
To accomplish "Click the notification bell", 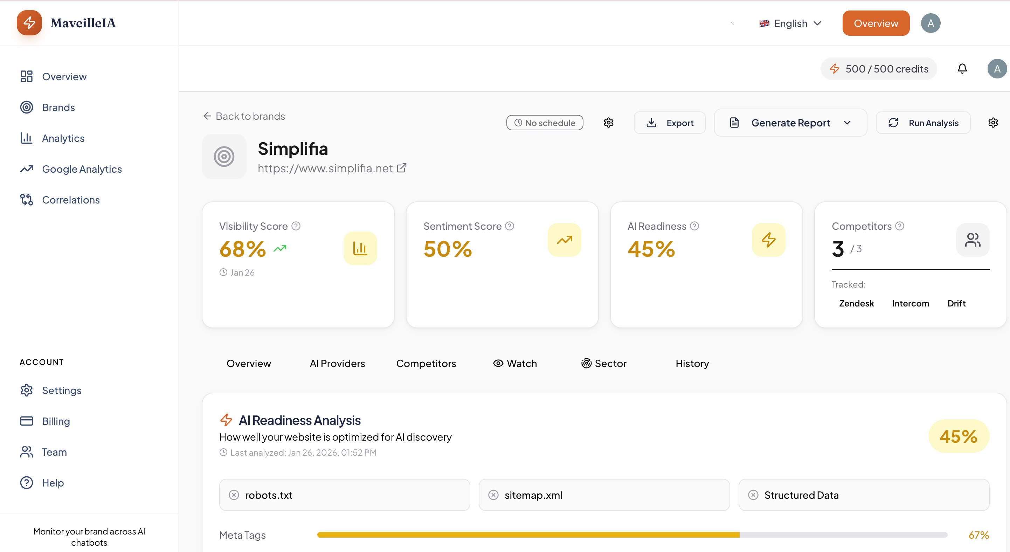I will pos(962,68).
